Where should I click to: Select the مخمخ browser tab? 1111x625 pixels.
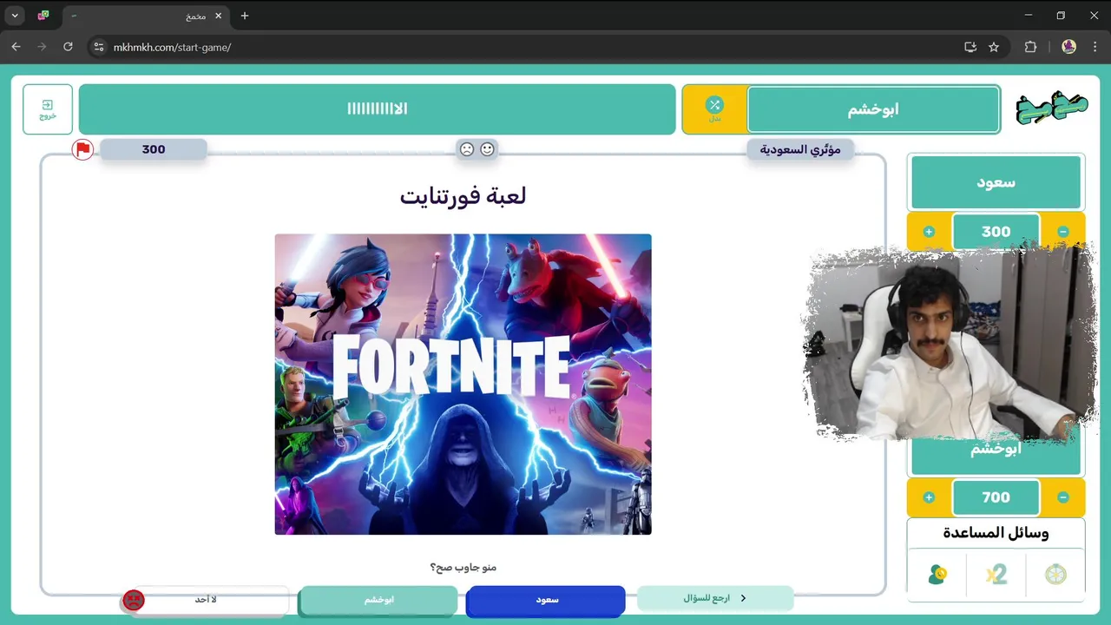point(145,16)
